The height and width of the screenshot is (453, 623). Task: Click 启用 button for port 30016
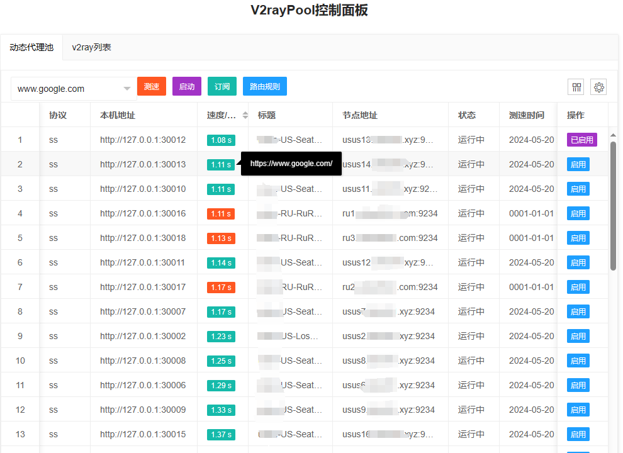[578, 214]
